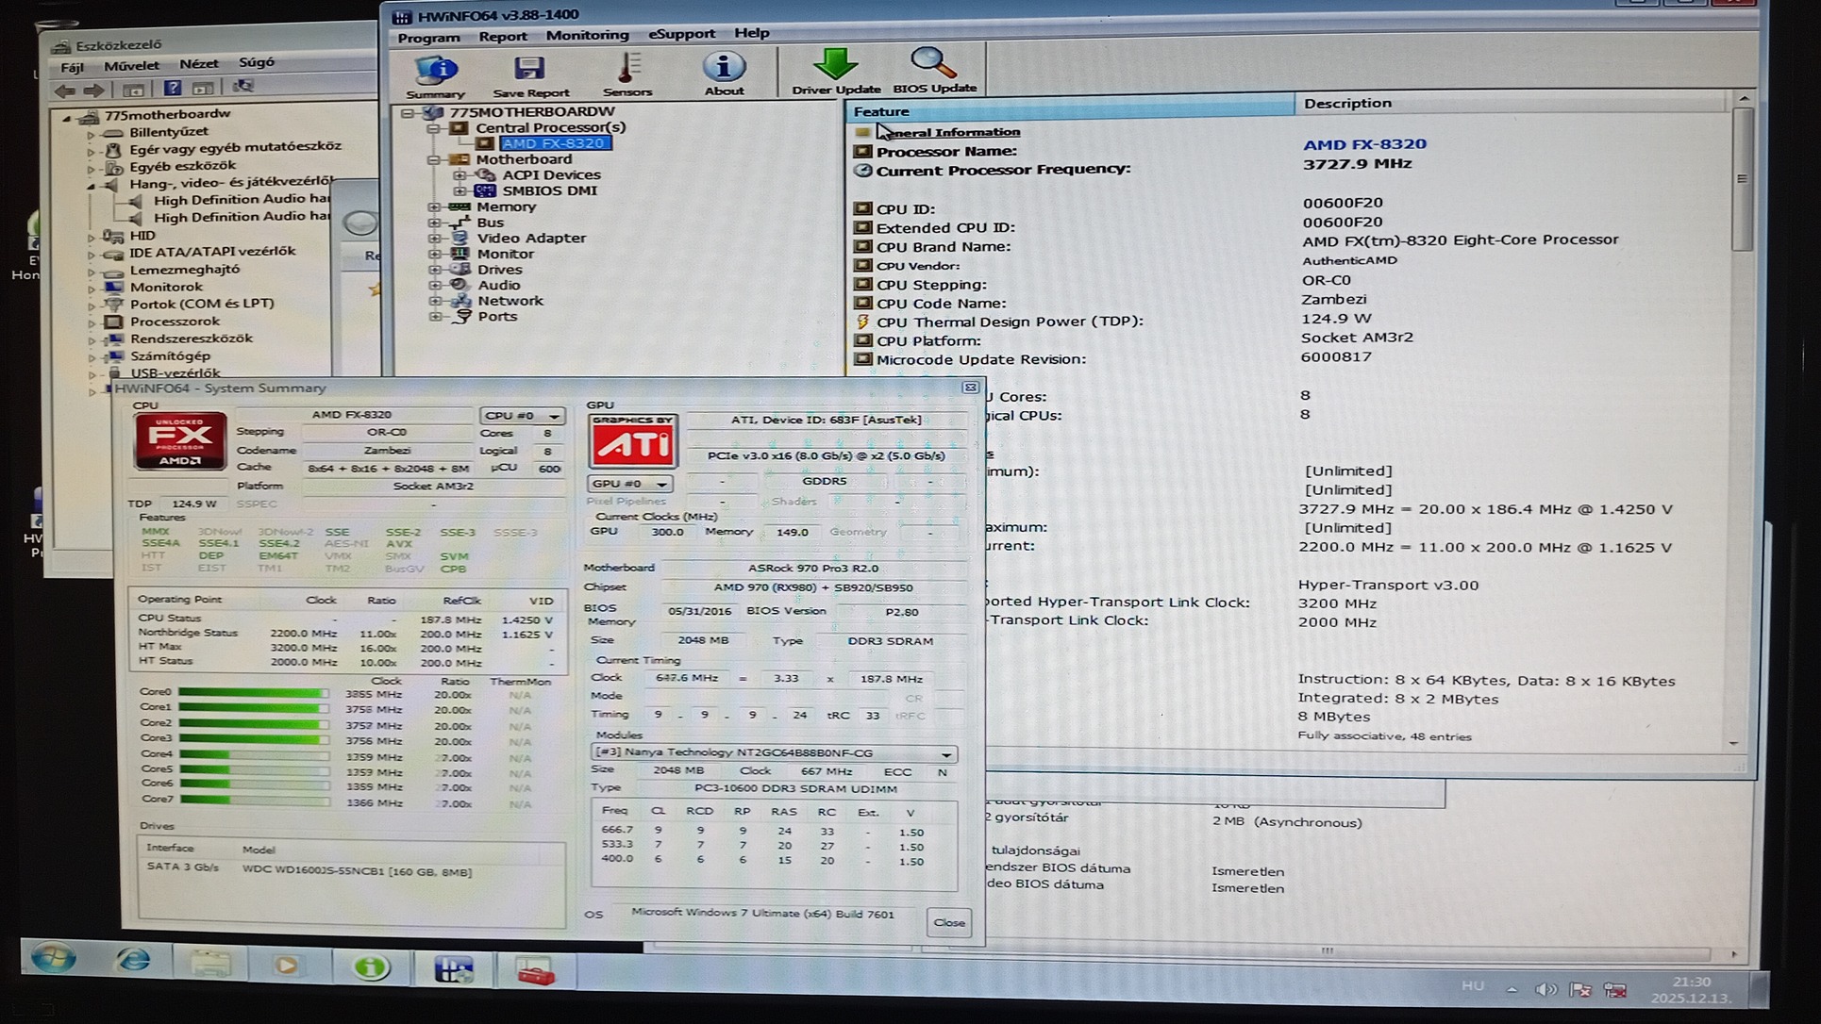1821x1024 pixels.
Task: Click HWiNFO taskbar icon
Action: pyautogui.click(x=453, y=968)
